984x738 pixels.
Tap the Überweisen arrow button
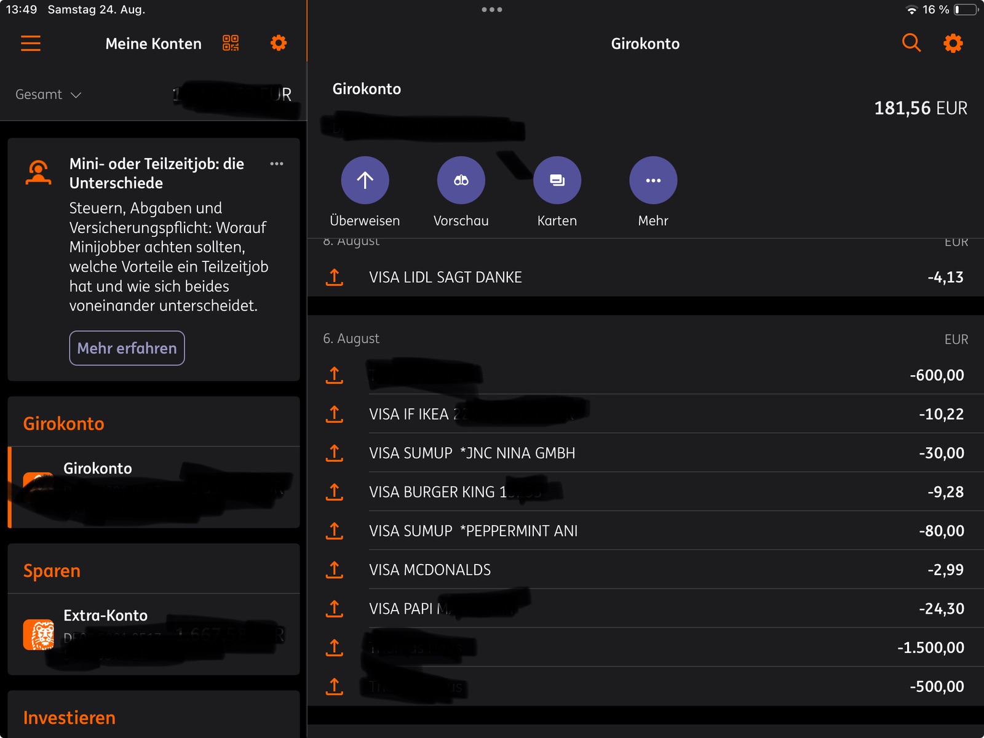(365, 180)
